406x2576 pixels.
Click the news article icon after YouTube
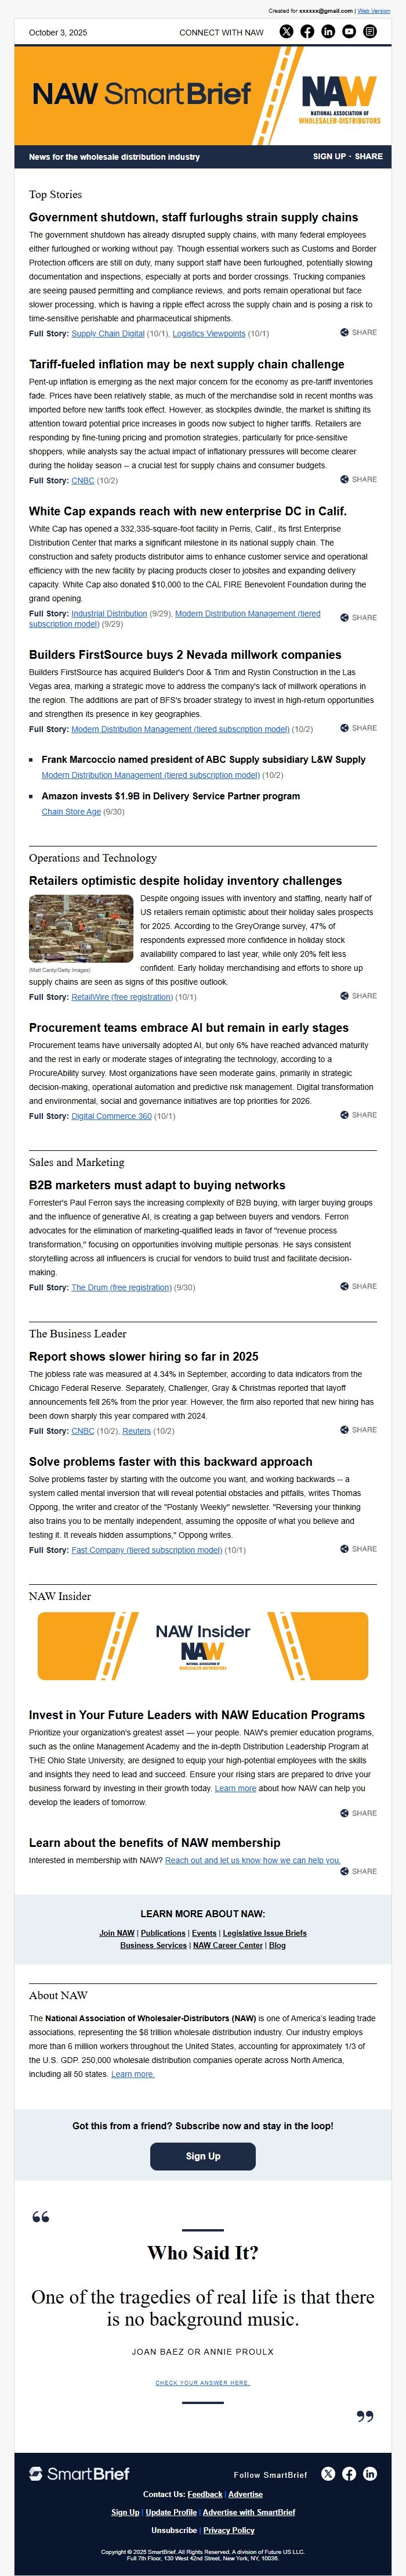370,32
